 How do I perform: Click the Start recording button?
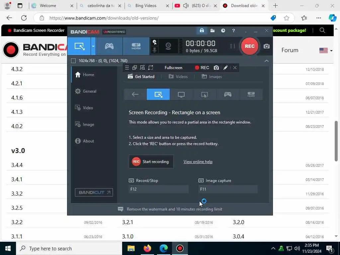pyautogui.click(x=151, y=162)
